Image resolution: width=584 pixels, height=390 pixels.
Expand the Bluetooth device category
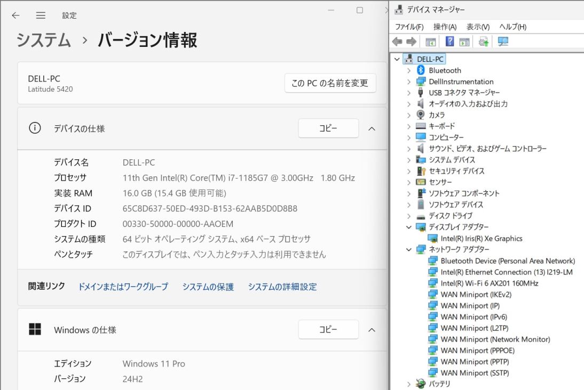(x=409, y=70)
